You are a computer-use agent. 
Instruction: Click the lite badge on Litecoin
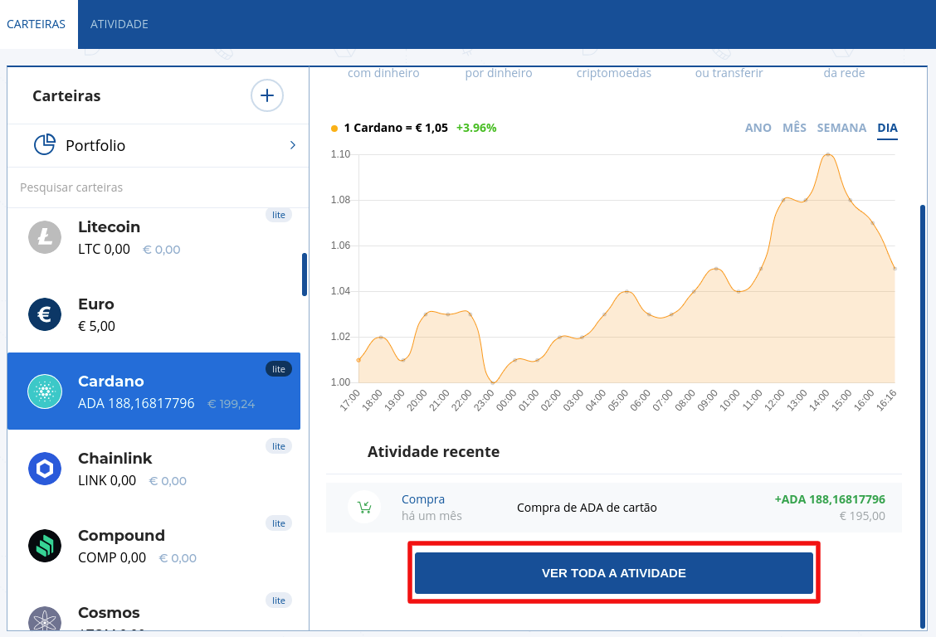pos(279,215)
